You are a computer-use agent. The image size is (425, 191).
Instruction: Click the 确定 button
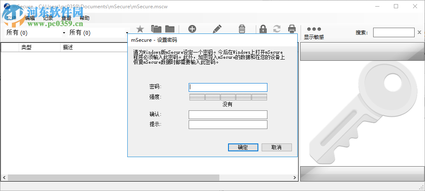(243, 147)
